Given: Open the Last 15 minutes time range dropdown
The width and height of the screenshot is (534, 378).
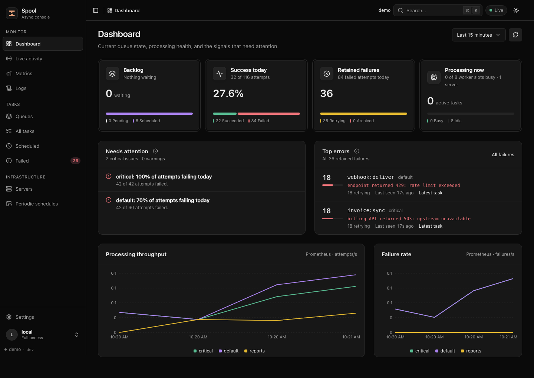Looking at the screenshot, I should pyautogui.click(x=479, y=35).
